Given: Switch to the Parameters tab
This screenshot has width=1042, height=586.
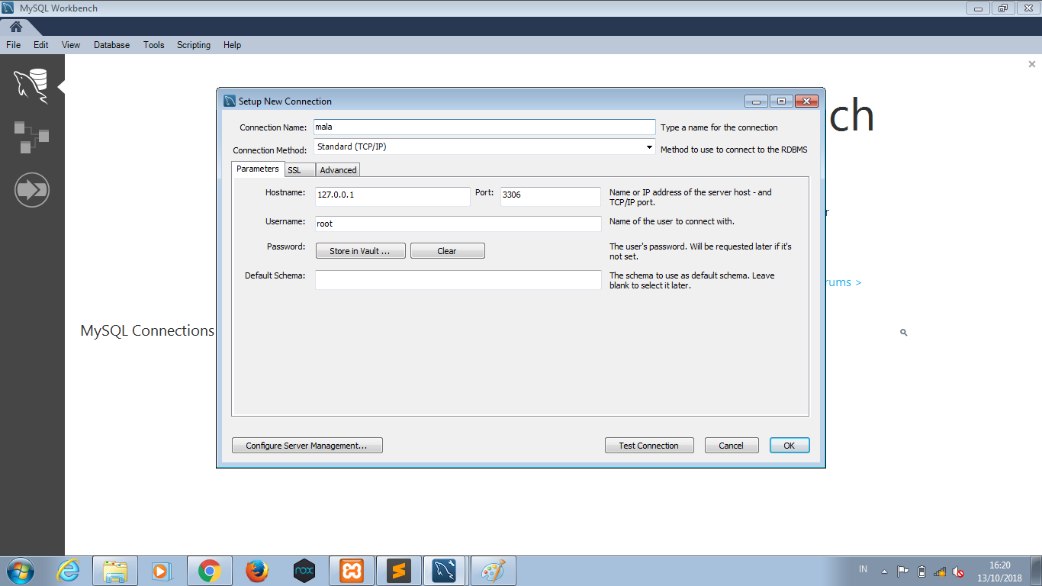Looking at the screenshot, I should coord(258,169).
